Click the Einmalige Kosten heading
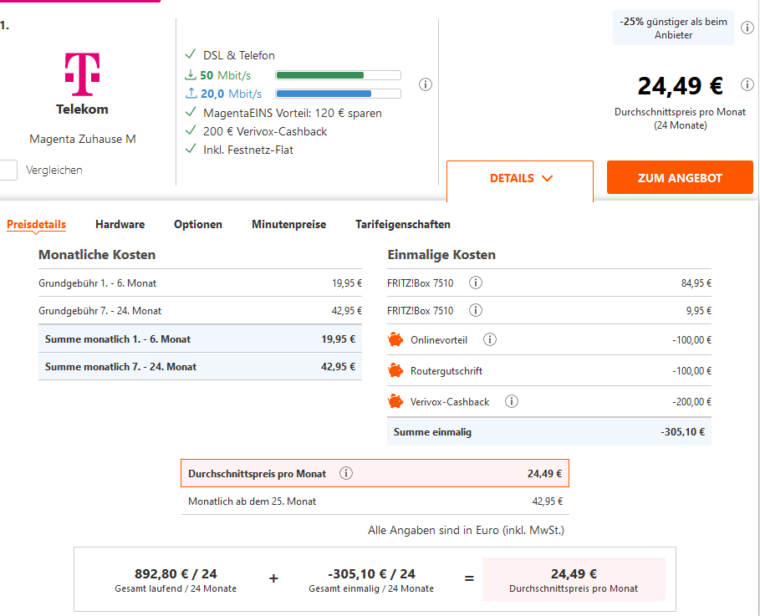 441,254
